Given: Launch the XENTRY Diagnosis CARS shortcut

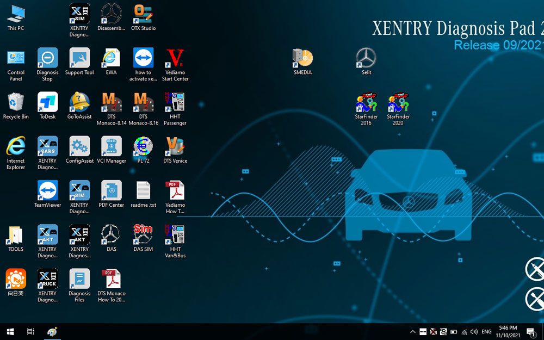Looking at the screenshot, I should pos(47,153).
